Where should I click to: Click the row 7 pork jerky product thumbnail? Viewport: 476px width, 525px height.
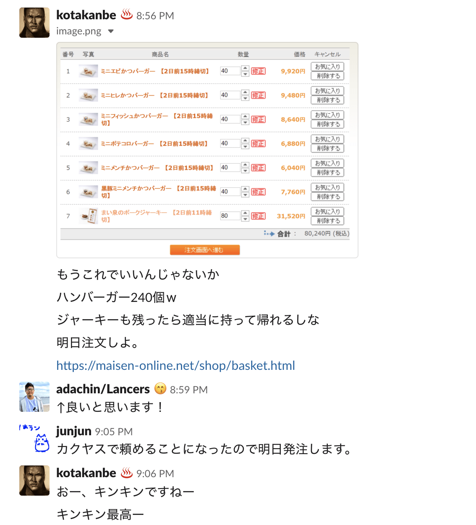coord(89,216)
